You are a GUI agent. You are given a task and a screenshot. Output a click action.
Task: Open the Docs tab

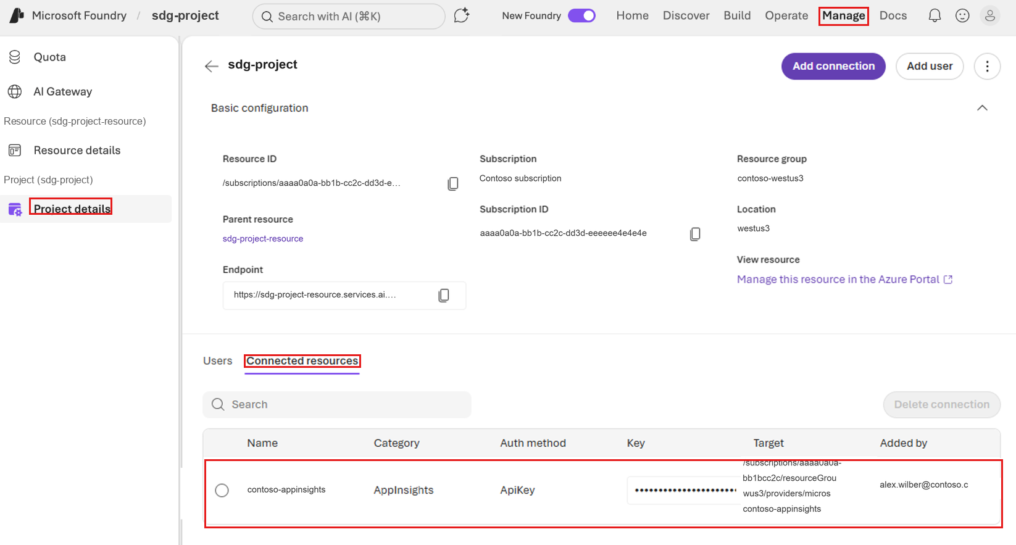pyautogui.click(x=893, y=15)
